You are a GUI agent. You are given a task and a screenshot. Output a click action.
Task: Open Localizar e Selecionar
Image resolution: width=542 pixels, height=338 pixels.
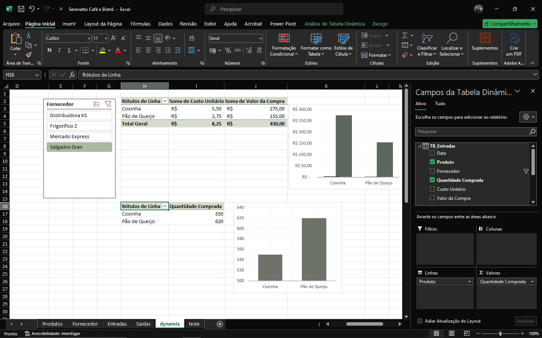452,45
